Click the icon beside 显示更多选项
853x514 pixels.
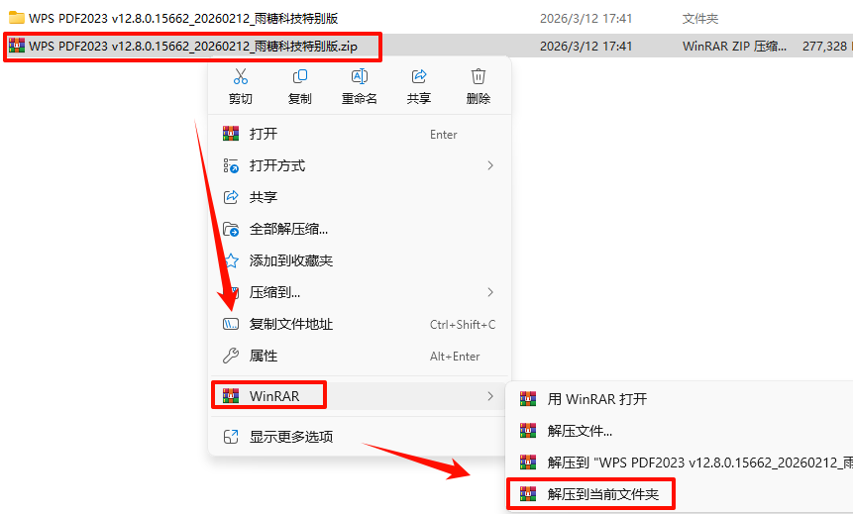point(231,436)
